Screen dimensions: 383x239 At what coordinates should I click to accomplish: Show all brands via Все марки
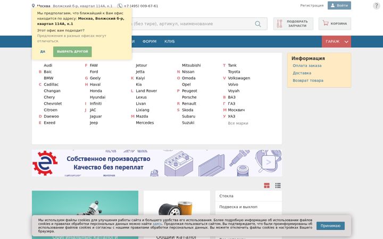(x=238, y=123)
